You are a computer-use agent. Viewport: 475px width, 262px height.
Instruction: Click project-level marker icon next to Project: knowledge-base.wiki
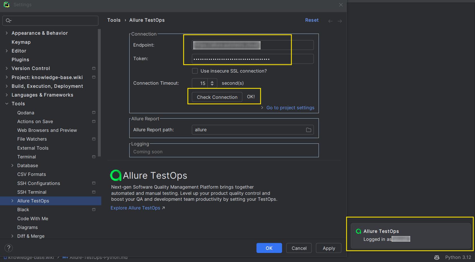click(x=94, y=77)
